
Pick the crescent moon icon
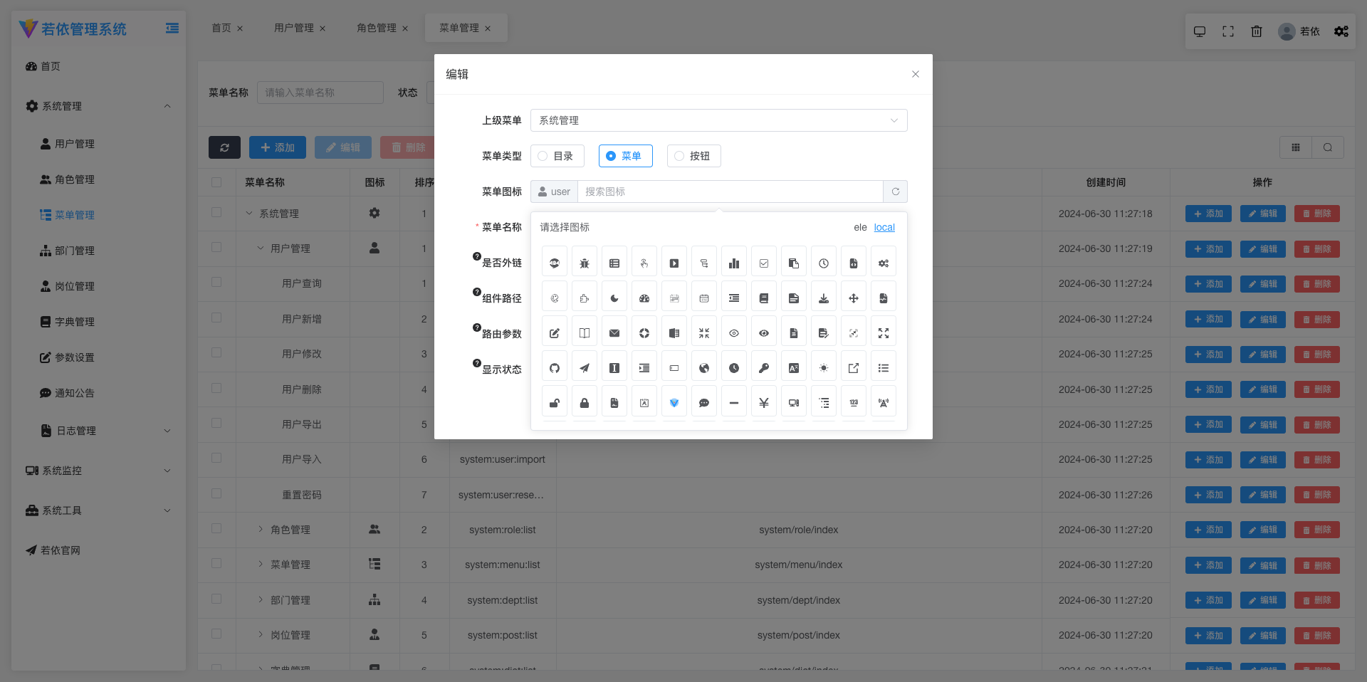click(614, 298)
